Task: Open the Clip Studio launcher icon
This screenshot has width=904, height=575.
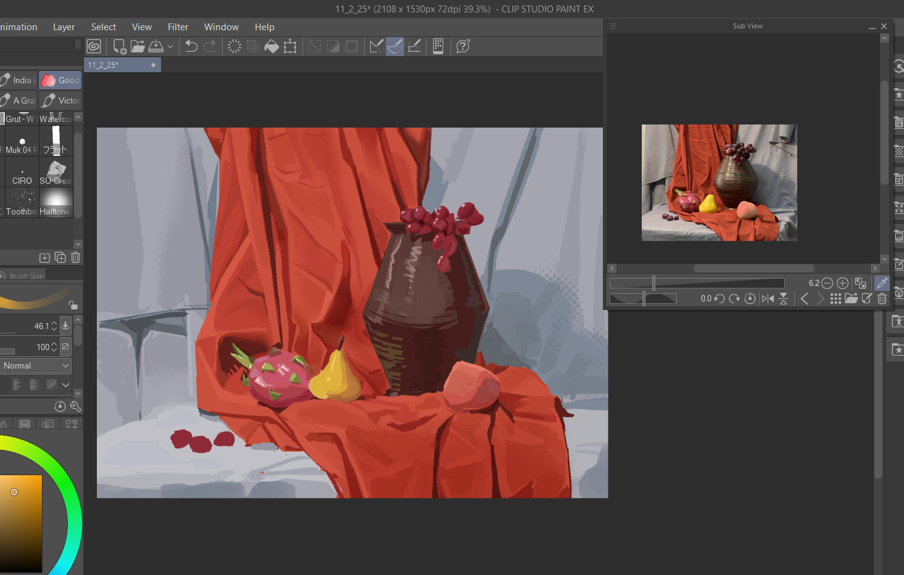Action: click(x=94, y=46)
